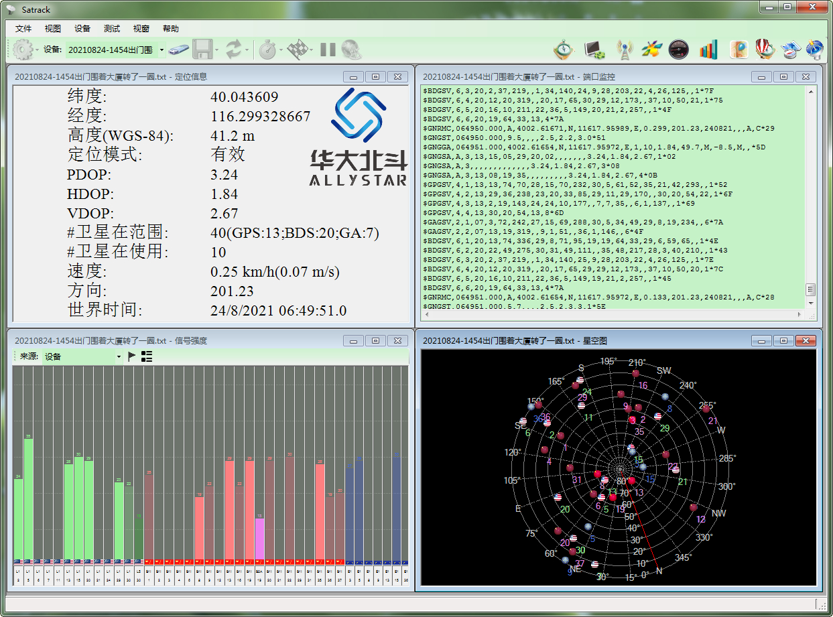Open the antenna tower signal icon
The height and width of the screenshot is (617, 833).
(x=624, y=50)
